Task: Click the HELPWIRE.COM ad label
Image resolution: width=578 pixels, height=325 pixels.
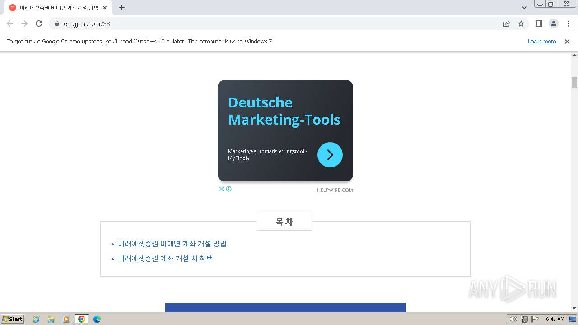Action: tap(335, 190)
